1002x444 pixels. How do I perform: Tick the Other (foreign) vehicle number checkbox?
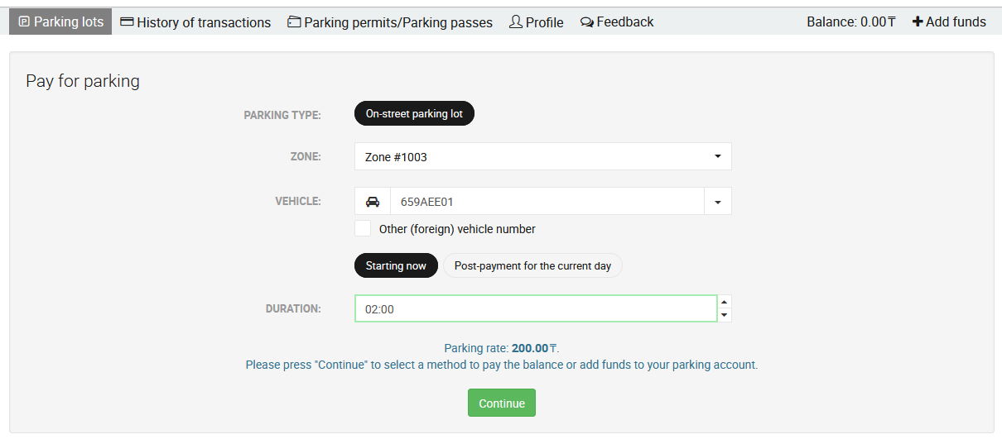(x=363, y=229)
